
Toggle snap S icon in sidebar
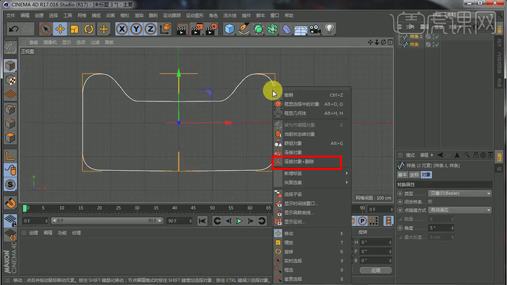[x=10, y=185]
